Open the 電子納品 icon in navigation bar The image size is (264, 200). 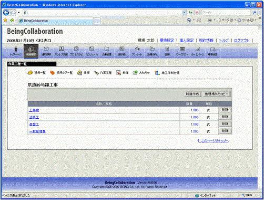pyautogui.click(x=212, y=51)
